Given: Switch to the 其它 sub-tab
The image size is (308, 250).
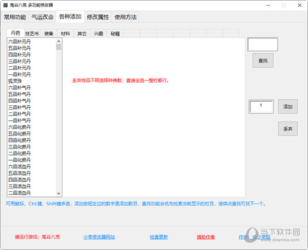Looking at the screenshot, I should click(x=82, y=33).
